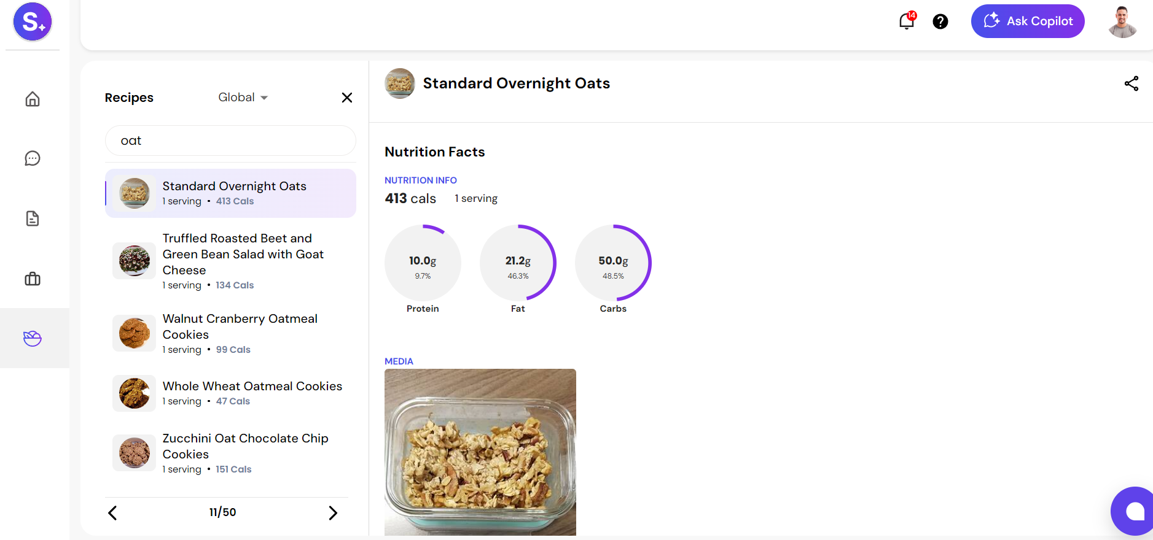
Task: Click '47 Cals' under Whole Wheat cookies
Action: pos(233,401)
